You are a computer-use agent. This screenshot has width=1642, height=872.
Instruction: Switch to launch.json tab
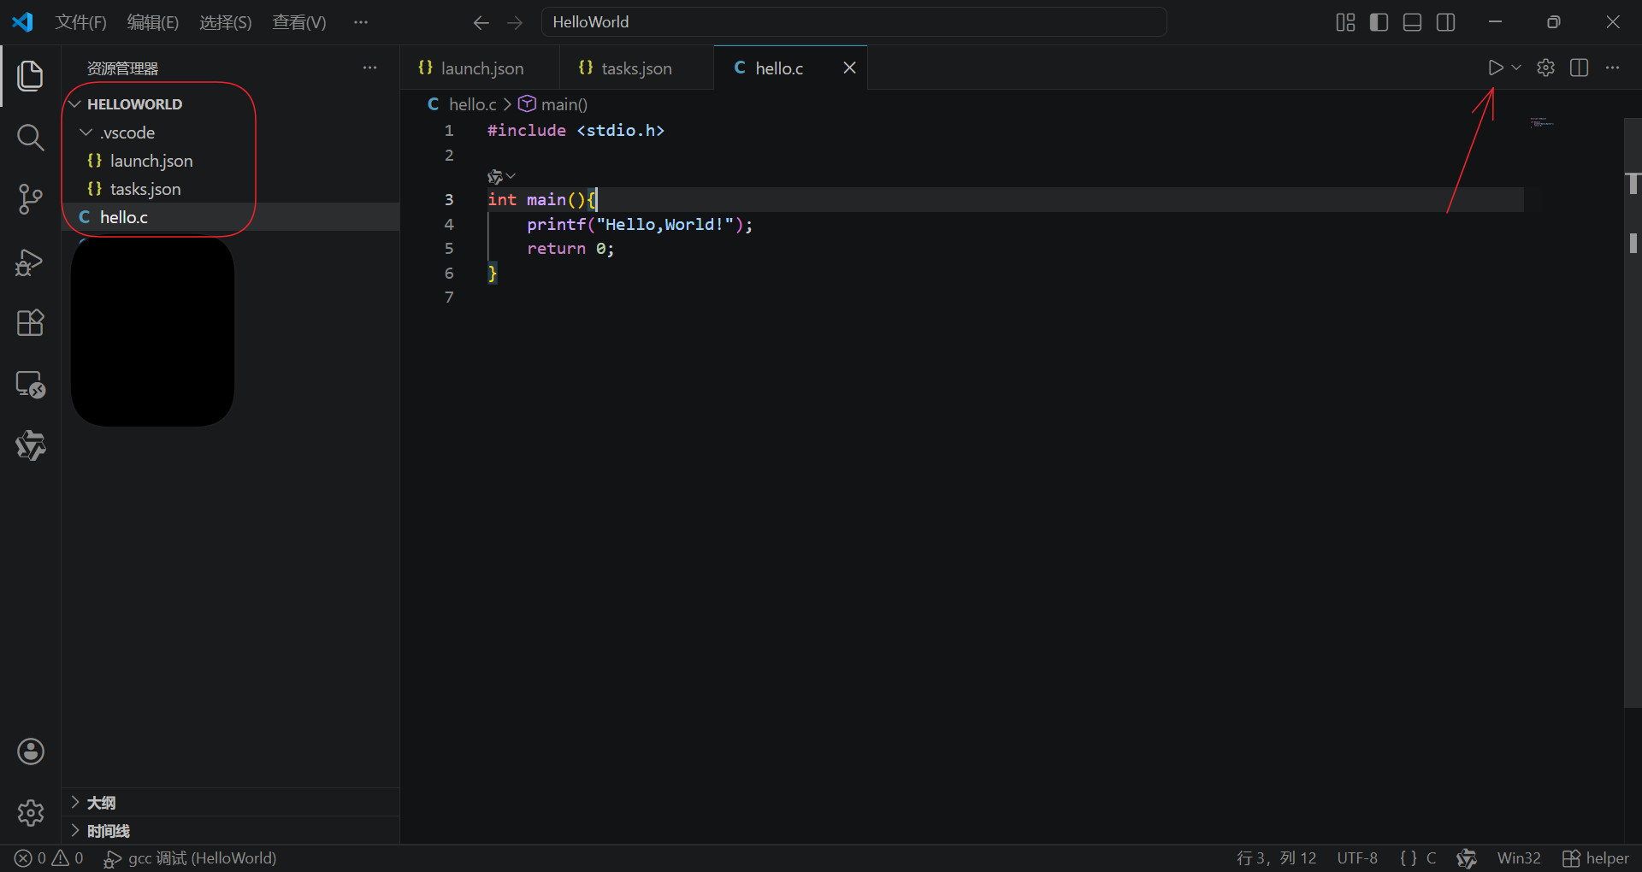coord(480,68)
